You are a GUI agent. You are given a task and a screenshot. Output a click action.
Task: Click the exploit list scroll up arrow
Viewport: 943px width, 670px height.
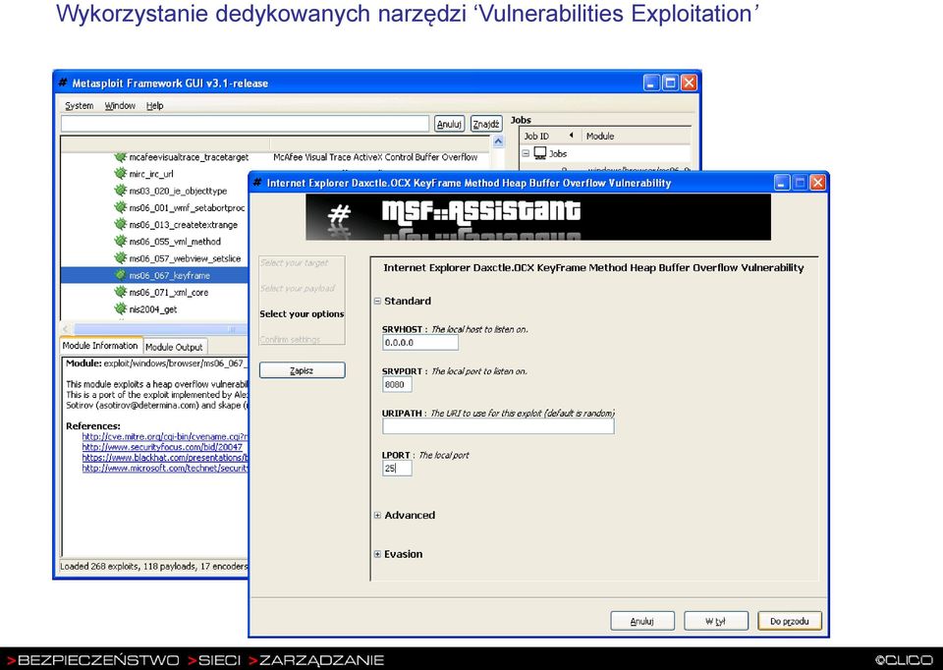coord(498,141)
